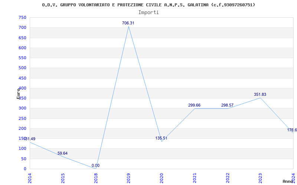Click the 250 y-axis tick label

[x=22, y=118]
